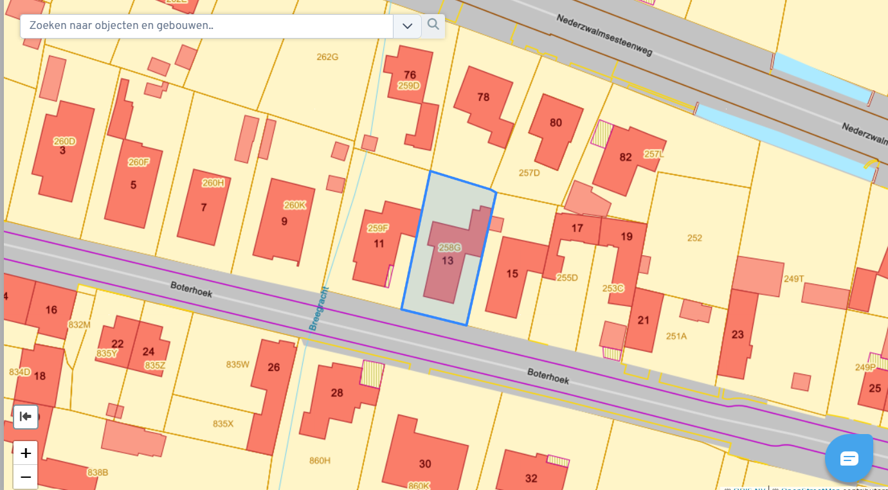Open the search suggestions dropdown chevron
888x490 pixels.
click(x=407, y=26)
